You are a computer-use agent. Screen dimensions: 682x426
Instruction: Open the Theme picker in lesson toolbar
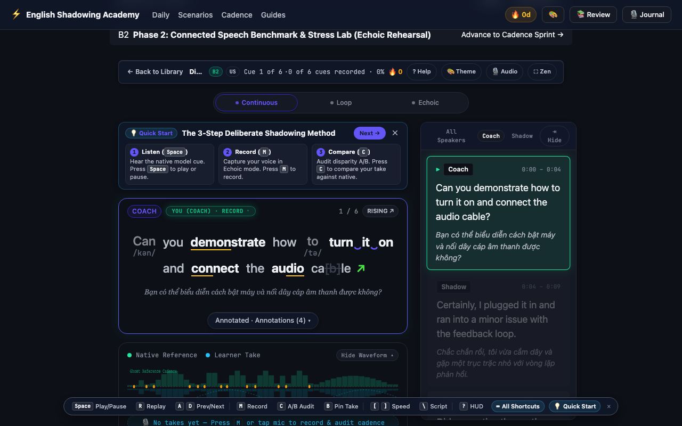pos(461,72)
